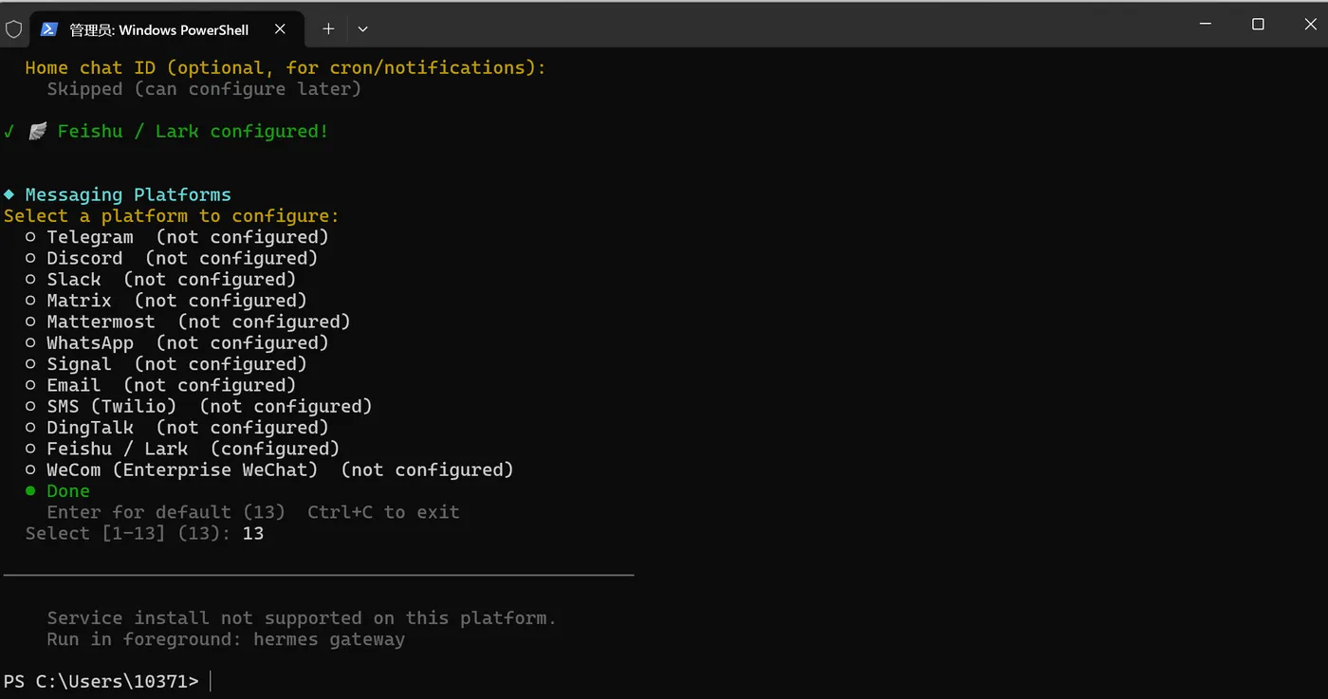Image resolution: width=1328 pixels, height=699 pixels.
Task: Click the shield icon left of tab
Action: click(x=13, y=29)
